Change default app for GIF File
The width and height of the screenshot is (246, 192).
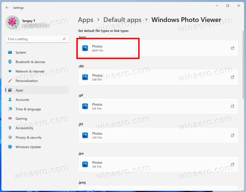click(158, 106)
